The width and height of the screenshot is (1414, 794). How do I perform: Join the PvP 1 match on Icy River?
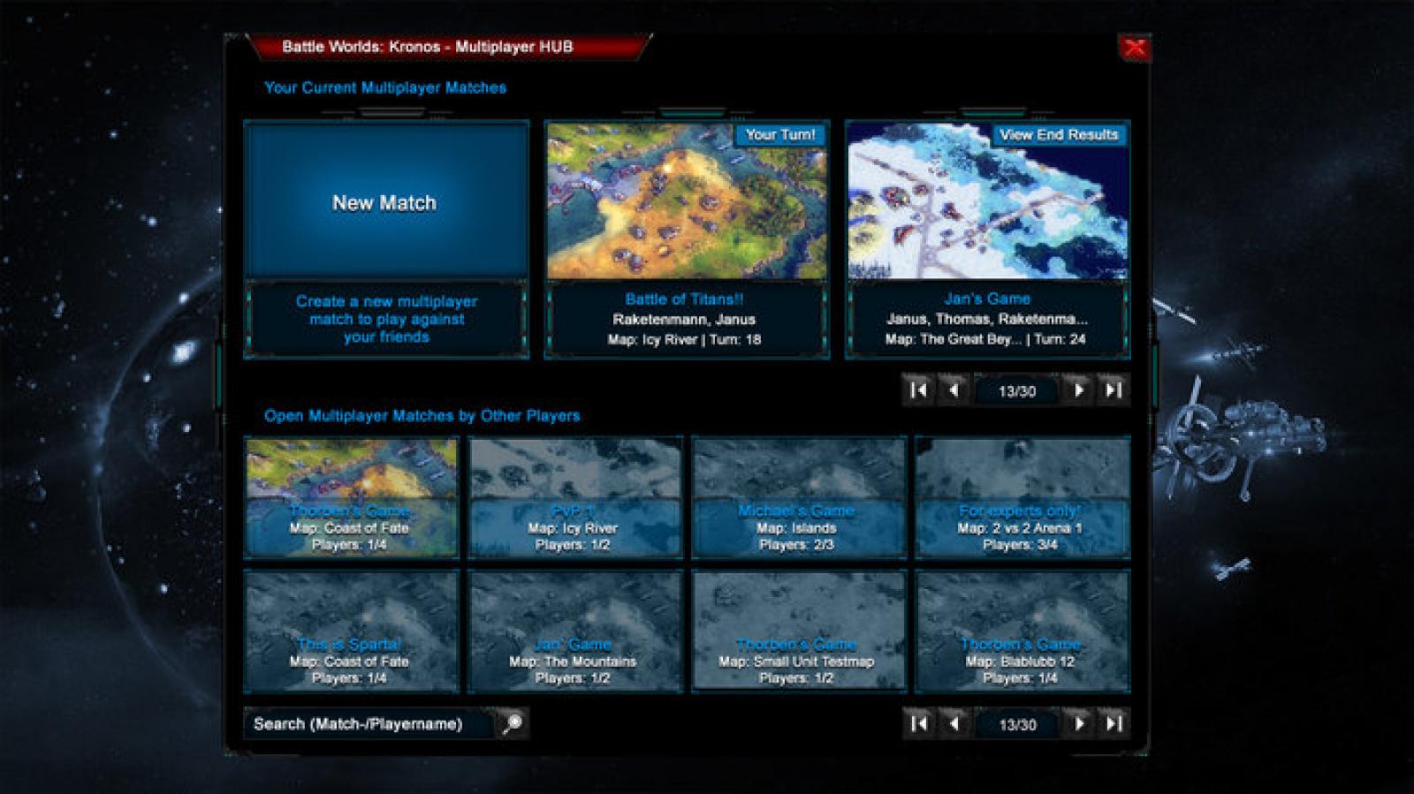(x=575, y=497)
